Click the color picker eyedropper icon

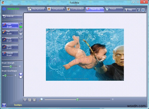(21, 24)
